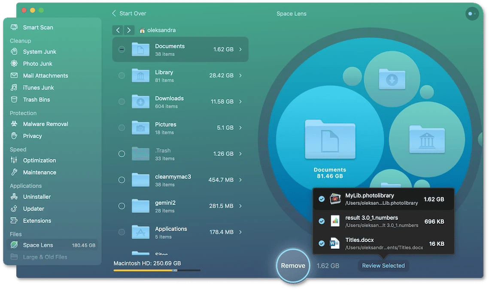489x290 pixels.
Task: Click the result 3.0_1.numbers file icon
Action: pyautogui.click(x=335, y=221)
